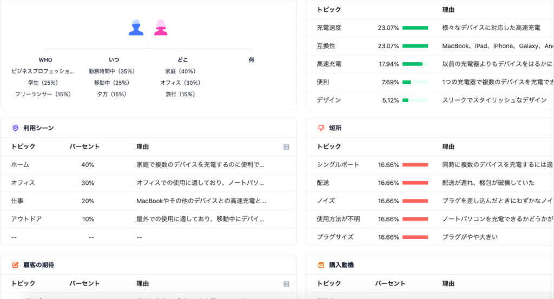Open grid view icon in 利用シーン table
Screen dimensions: 554x299
(x=286, y=147)
